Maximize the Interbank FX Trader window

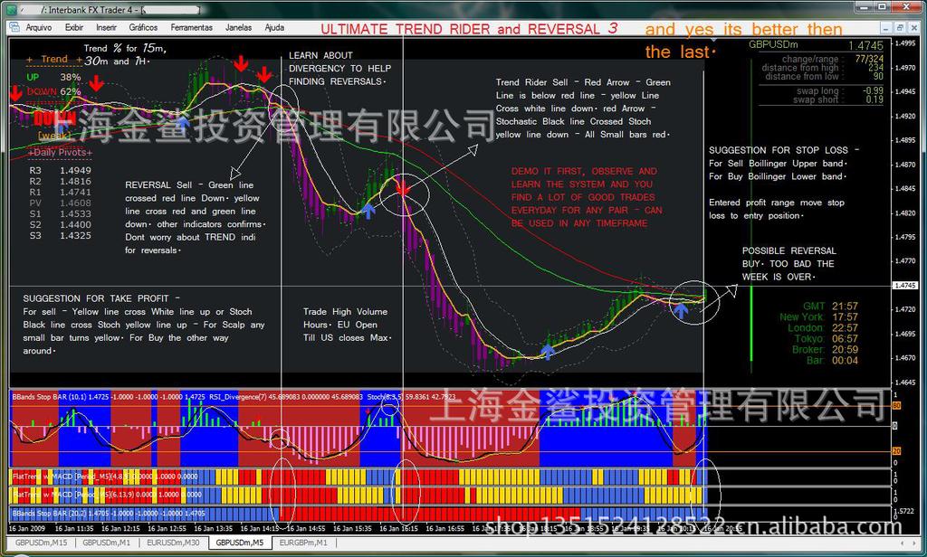coord(881,7)
